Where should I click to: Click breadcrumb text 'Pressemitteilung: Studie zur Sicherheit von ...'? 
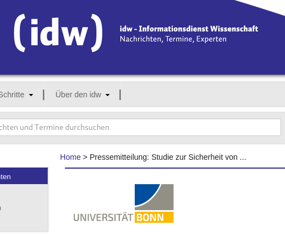(x=168, y=157)
